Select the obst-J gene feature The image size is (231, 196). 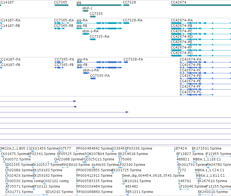pos(85,11)
